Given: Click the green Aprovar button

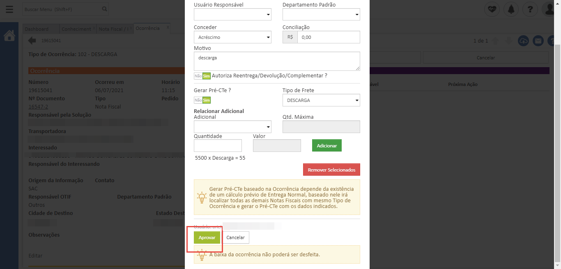Looking at the screenshot, I should click(x=207, y=237).
